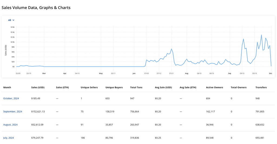277x144 pixels.
Task: Click the Avg Sale (USD) column header
Action: pos(163,87)
